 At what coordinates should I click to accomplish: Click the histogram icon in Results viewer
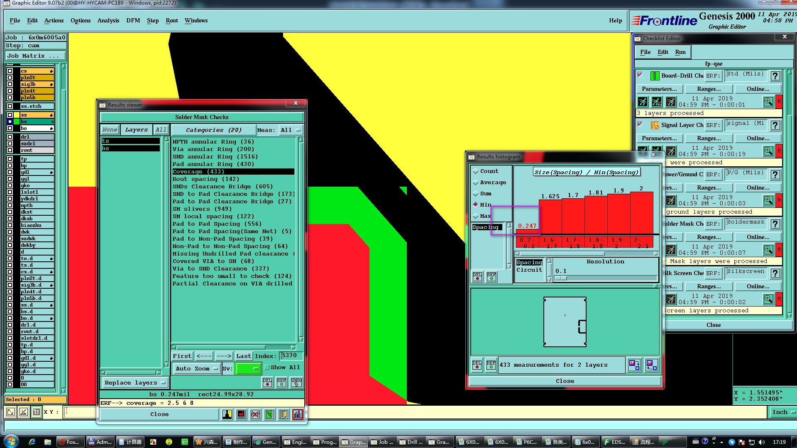click(297, 414)
